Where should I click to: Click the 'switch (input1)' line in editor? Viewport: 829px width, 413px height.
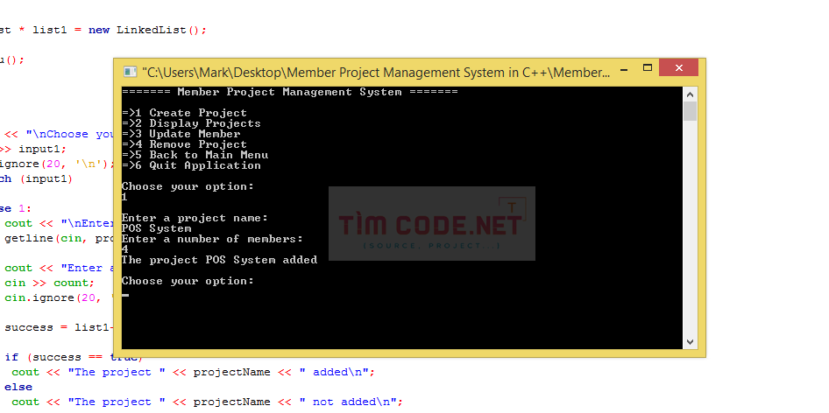[x=36, y=178]
